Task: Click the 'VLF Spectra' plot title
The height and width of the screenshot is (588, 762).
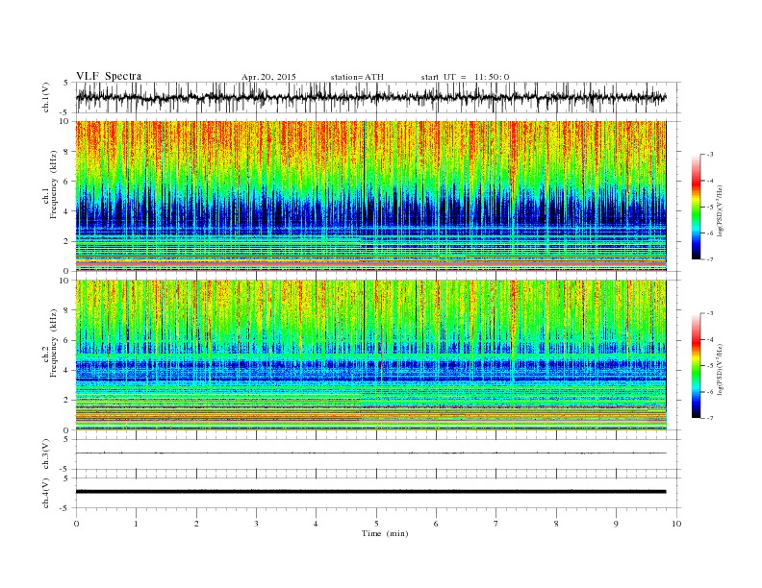Action: (109, 76)
